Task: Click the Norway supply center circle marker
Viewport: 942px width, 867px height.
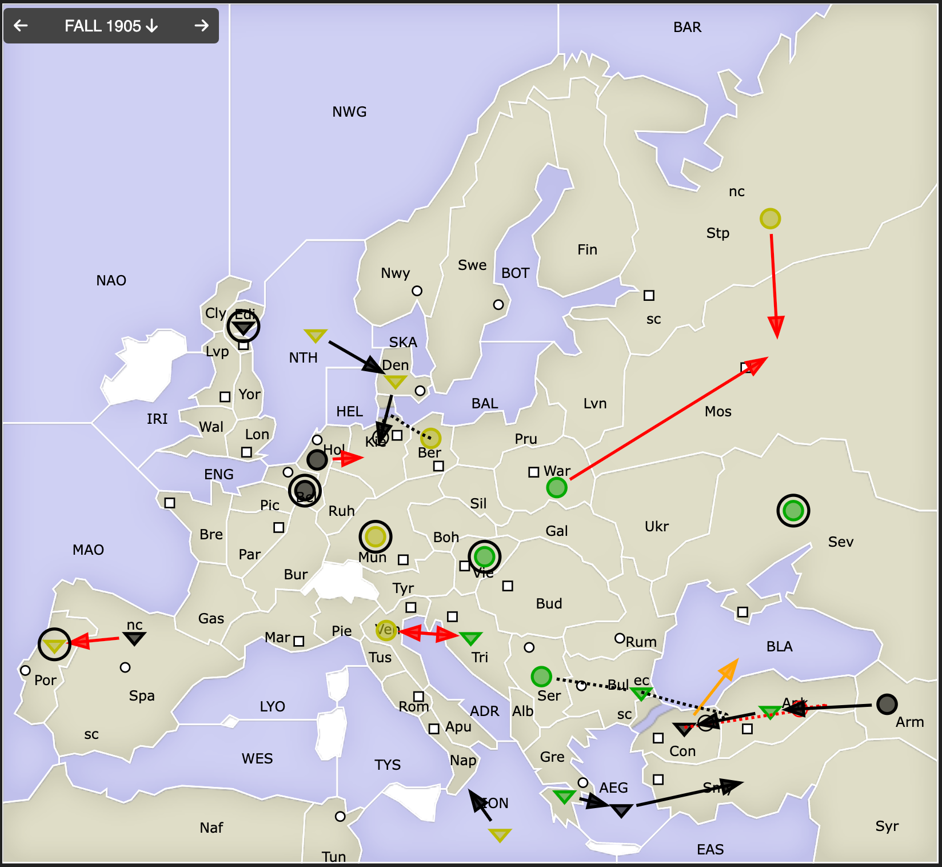Action: pos(417,291)
